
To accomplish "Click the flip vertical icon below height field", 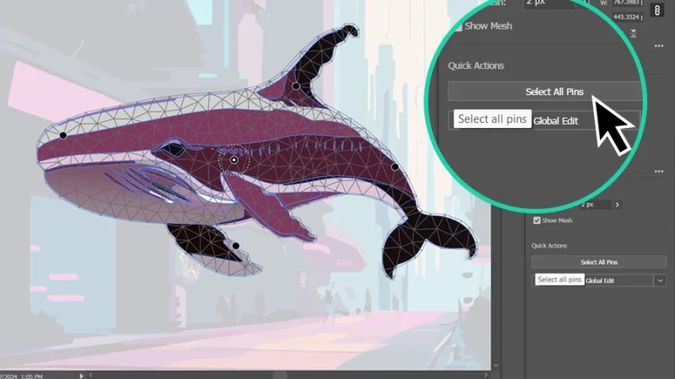I will [x=634, y=34].
